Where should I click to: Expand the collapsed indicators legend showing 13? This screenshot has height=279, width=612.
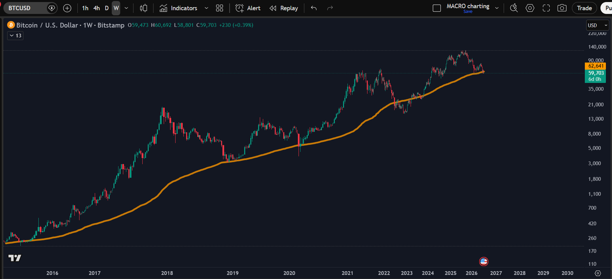click(x=14, y=36)
